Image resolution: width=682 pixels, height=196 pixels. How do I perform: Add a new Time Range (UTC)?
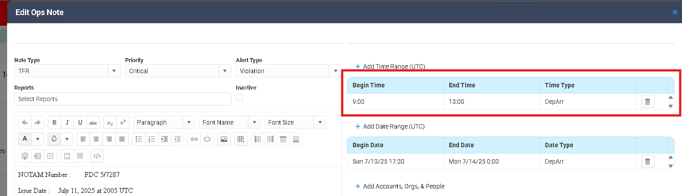[390, 67]
